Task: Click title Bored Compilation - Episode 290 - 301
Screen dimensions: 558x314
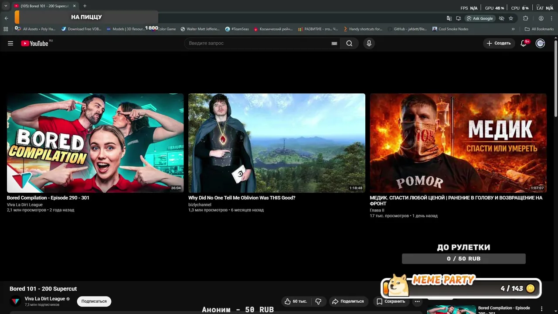Action: 48,198
